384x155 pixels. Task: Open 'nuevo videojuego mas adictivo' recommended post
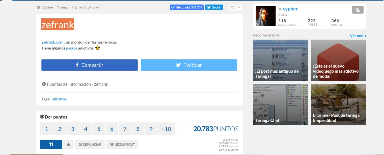click(338, 60)
